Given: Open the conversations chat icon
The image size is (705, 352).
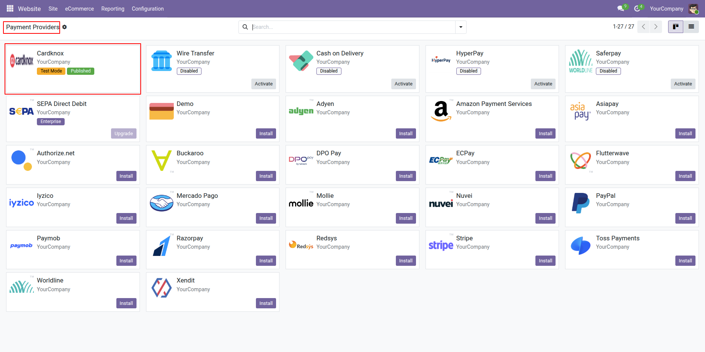Looking at the screenshot, I should 621,8.
